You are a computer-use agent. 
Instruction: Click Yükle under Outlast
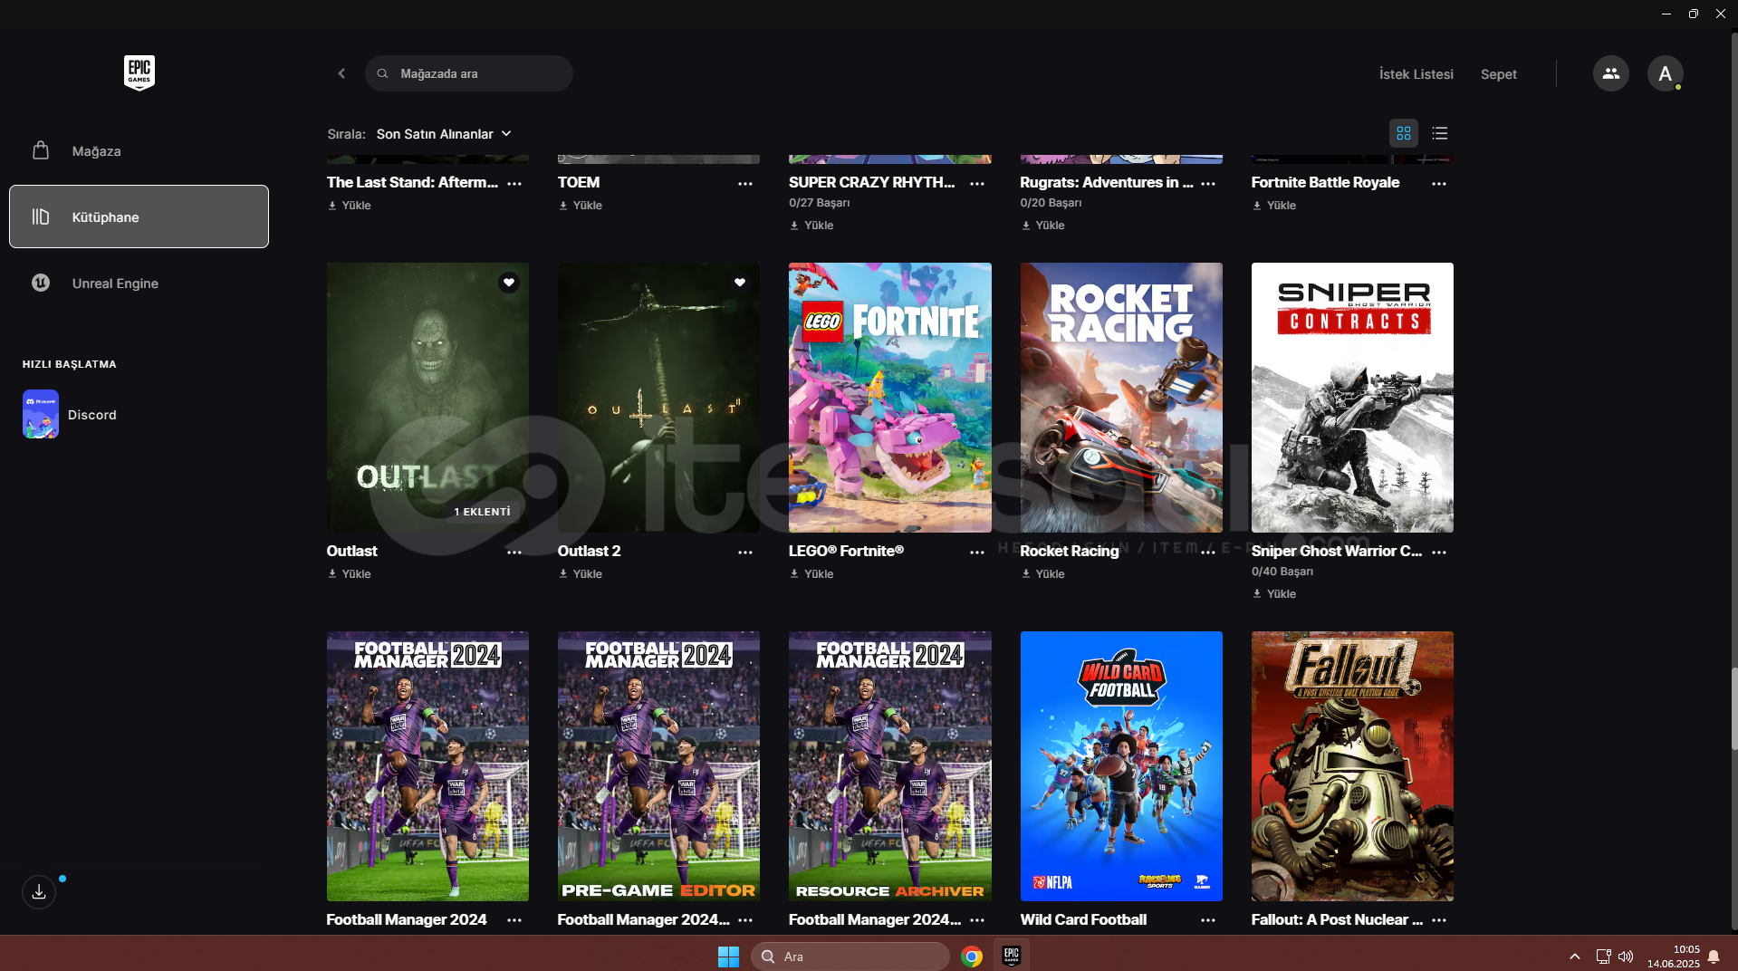(350, 574)
